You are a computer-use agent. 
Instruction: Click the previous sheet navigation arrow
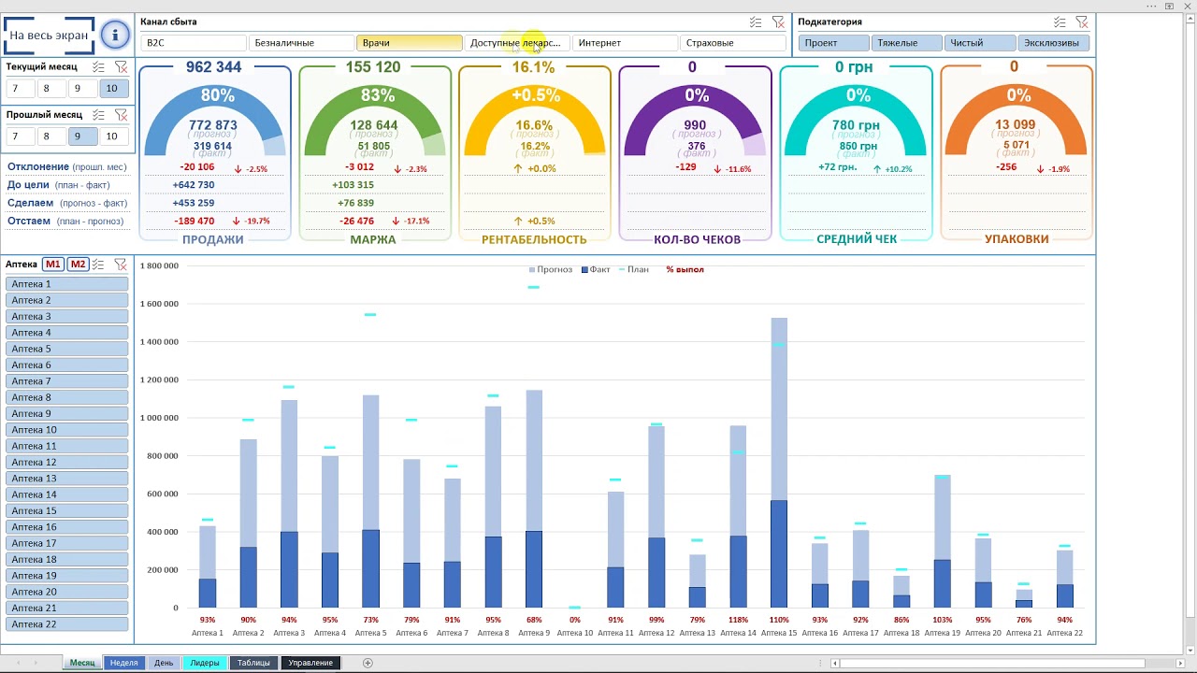[17, 663]
